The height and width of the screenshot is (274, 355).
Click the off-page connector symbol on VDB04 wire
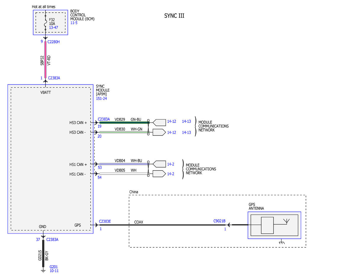pyautogui.click(x=159, y=164)
